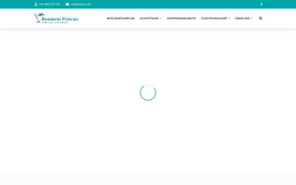Go home via Reederei Pickran logo
The image size is (296, 185).
[x=56, y=18]
